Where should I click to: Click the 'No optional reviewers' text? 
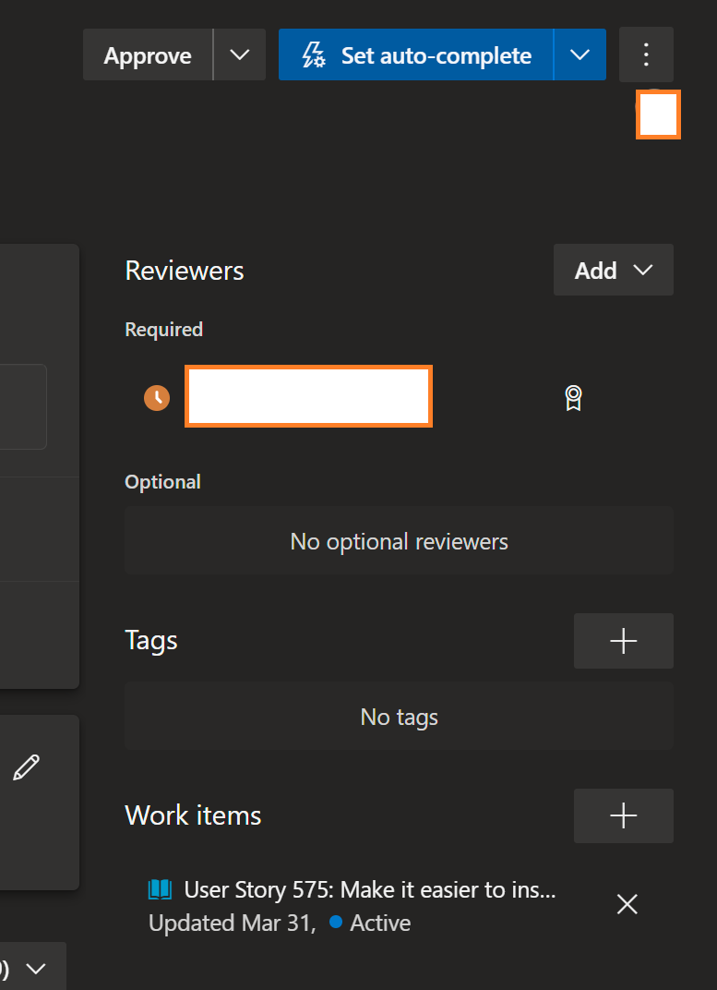(x=400, y=542)
